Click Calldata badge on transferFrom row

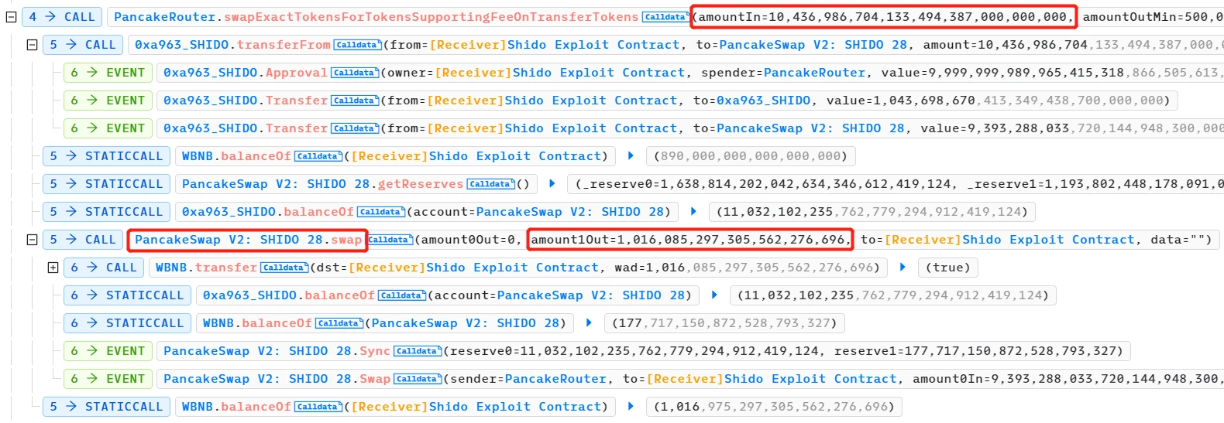pyautogui.click(x=356, y=45)
